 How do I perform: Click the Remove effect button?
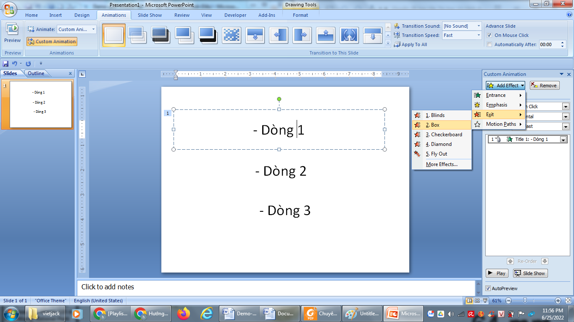click(x=545, y=86)
